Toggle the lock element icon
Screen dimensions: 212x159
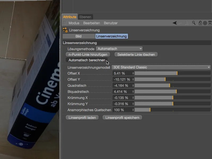pyautogui.click(x=200, y=23)
